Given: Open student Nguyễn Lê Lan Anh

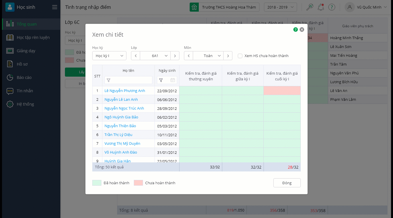Looking at the screenshot, I should tap(121, 100).
